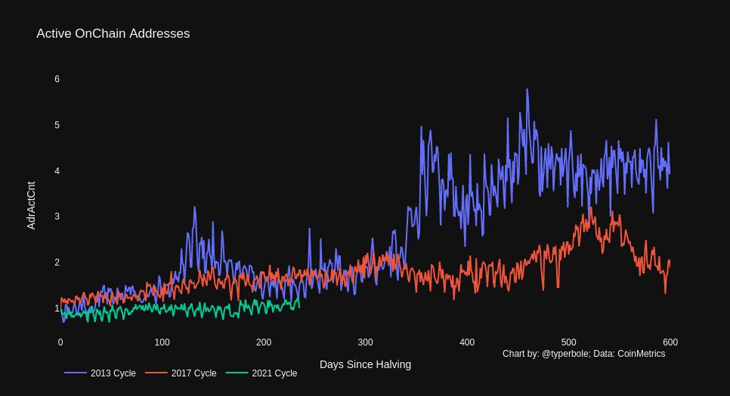Click the red legend line swatch
This screenshot has width=730, height=396.
(156, 373)
